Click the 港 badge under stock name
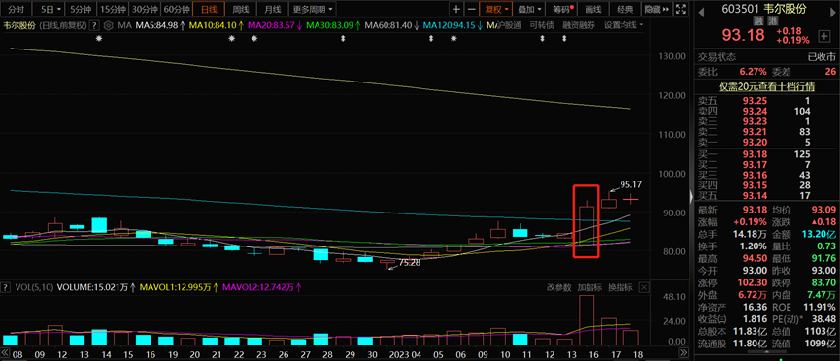840x361 pixels. click(x=772, y=21)
